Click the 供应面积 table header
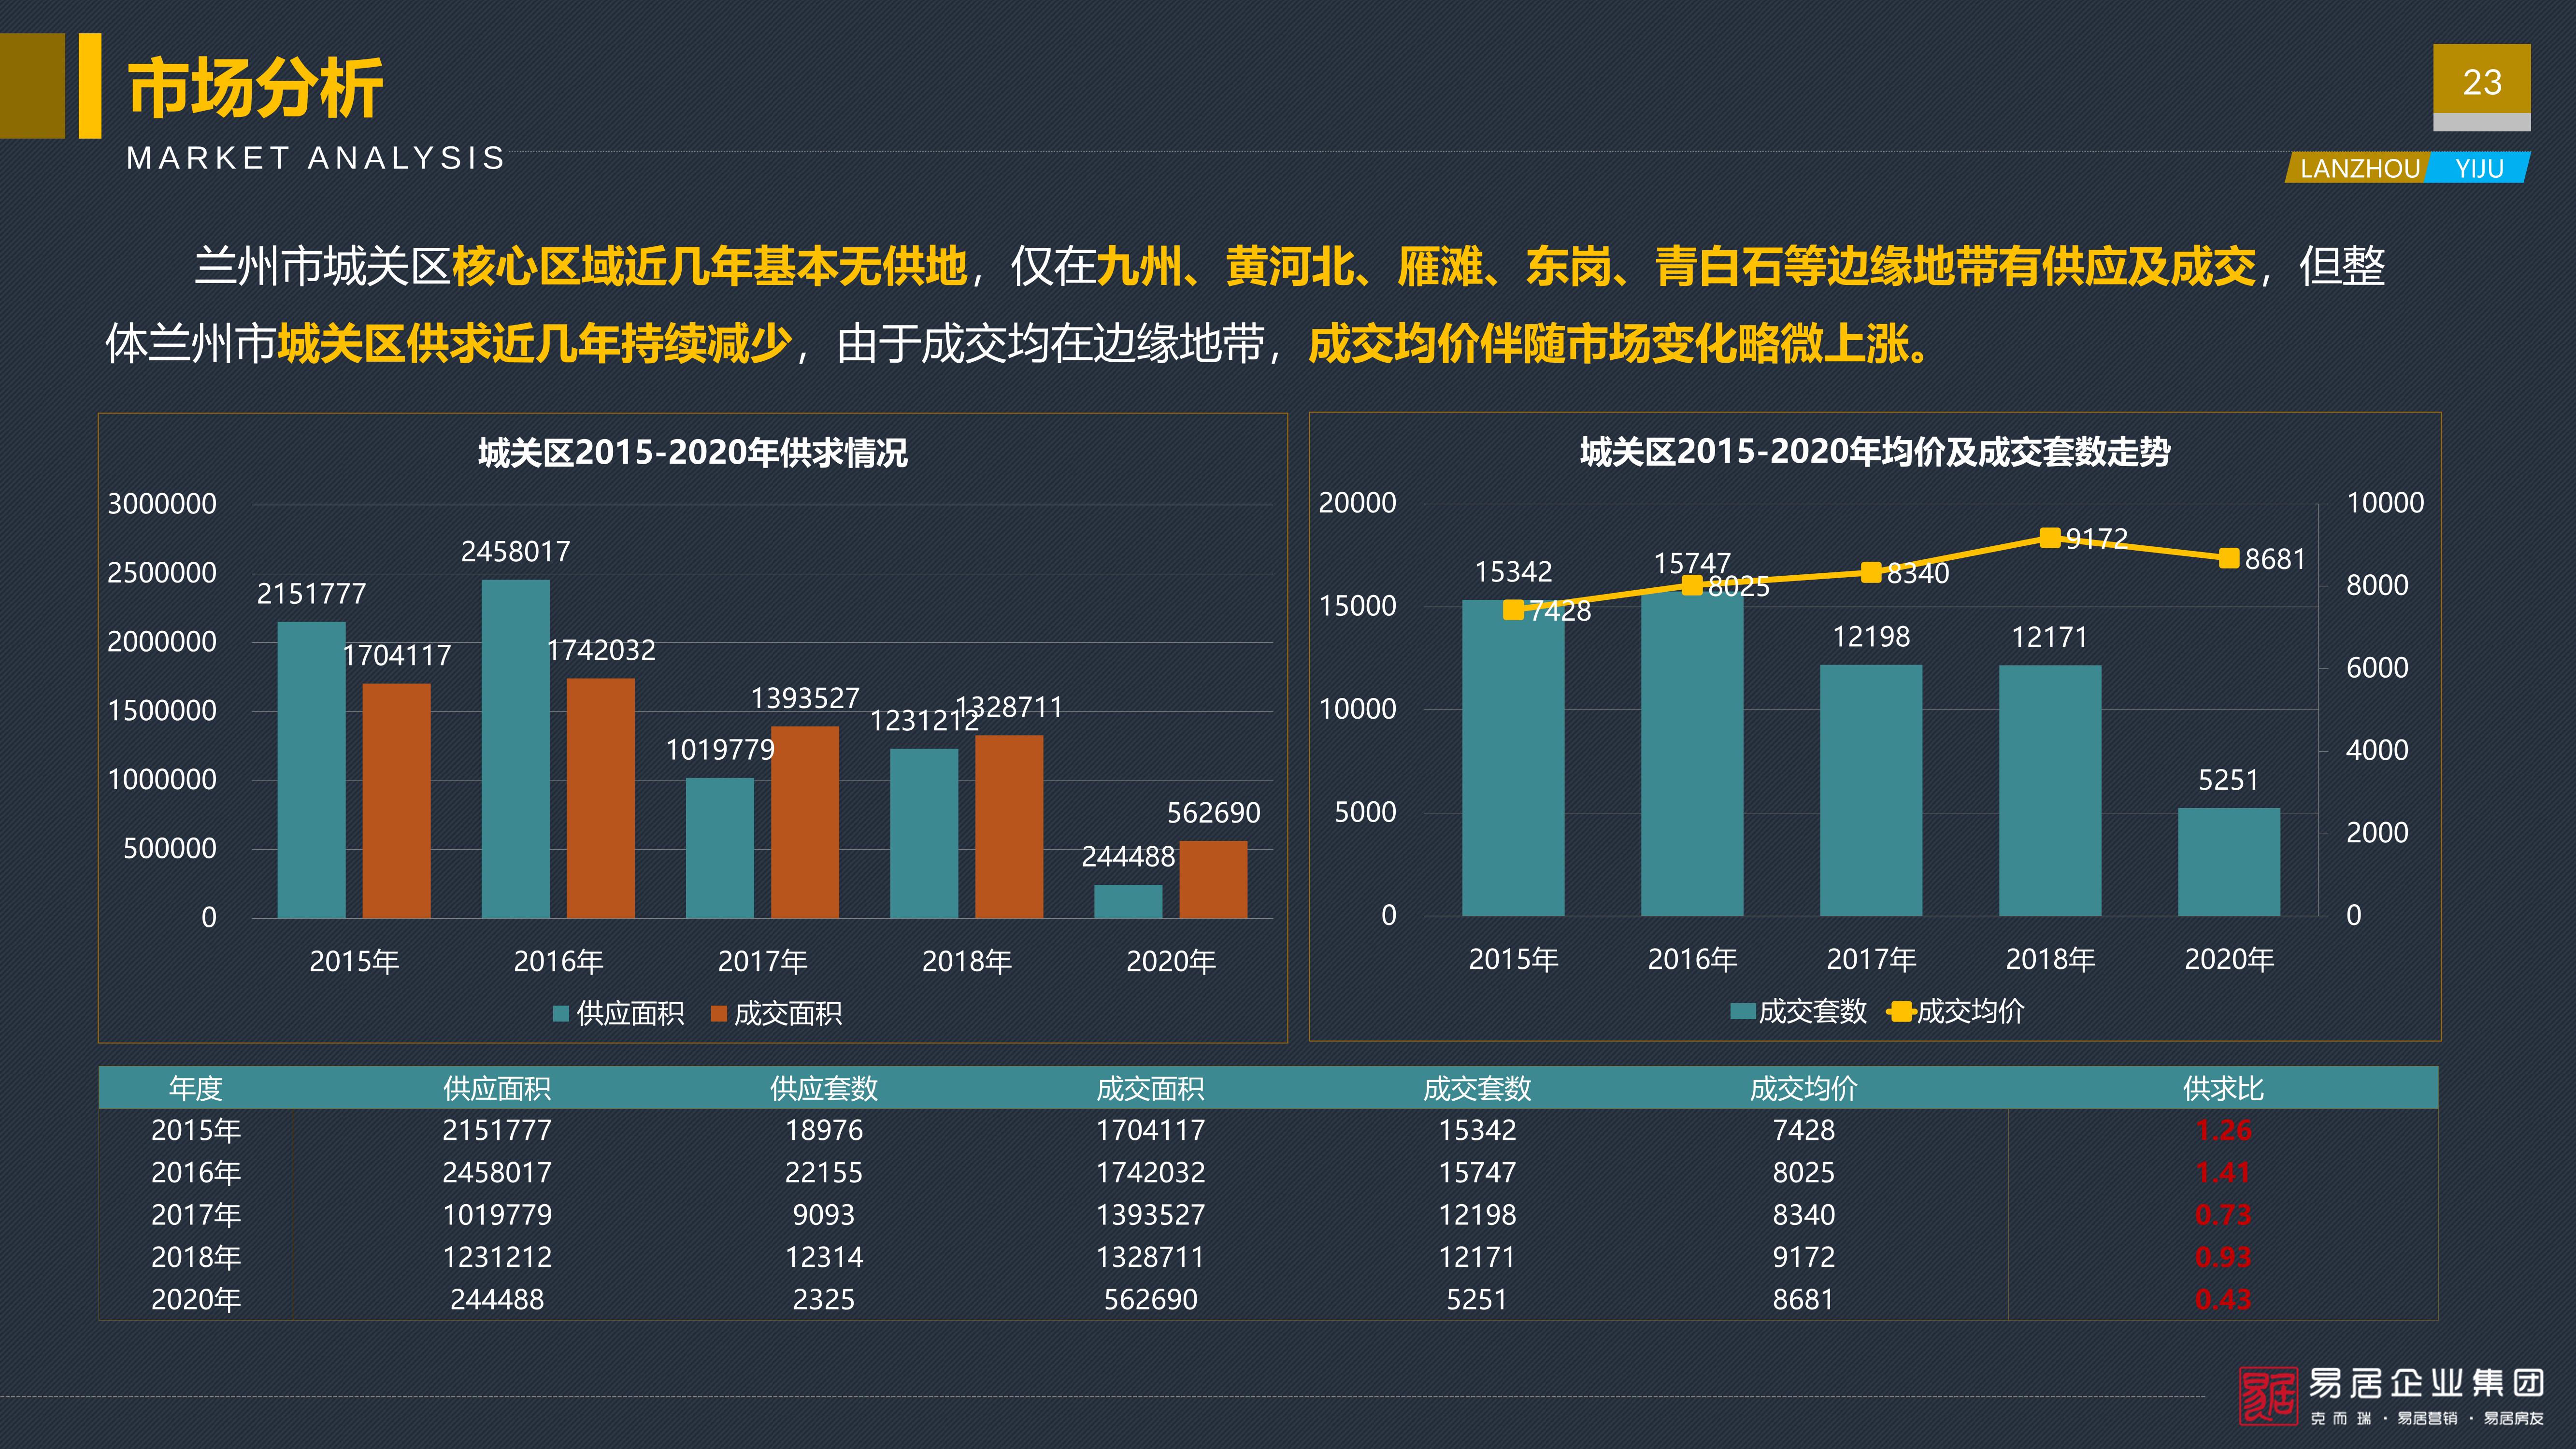This screenshot has width=2576, height=1449. 497,1088
